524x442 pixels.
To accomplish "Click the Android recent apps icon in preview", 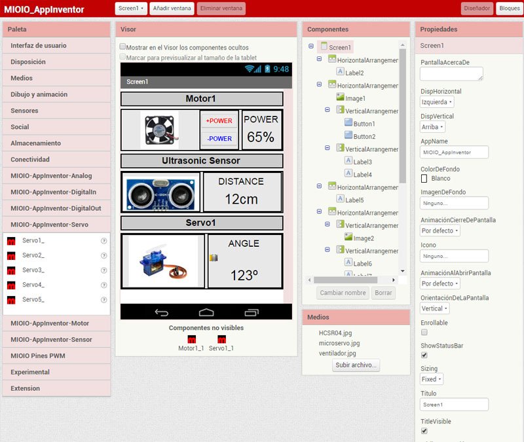I will tap(252, 312).
